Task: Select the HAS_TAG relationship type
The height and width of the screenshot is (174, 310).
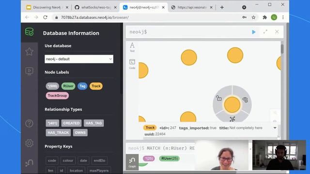Action: tap(93, 123)
